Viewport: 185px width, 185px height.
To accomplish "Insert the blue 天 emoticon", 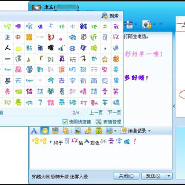I will click(18, 80).
